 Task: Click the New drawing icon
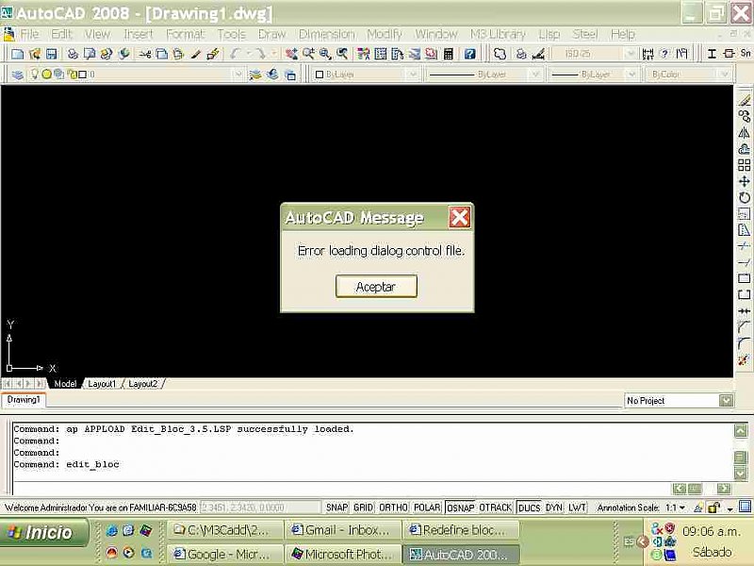(18, 54)
